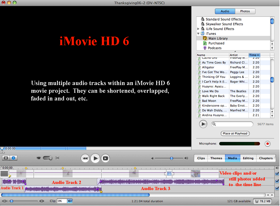
Task: Click the high volume speaker icon
Action: coord(186,158)
